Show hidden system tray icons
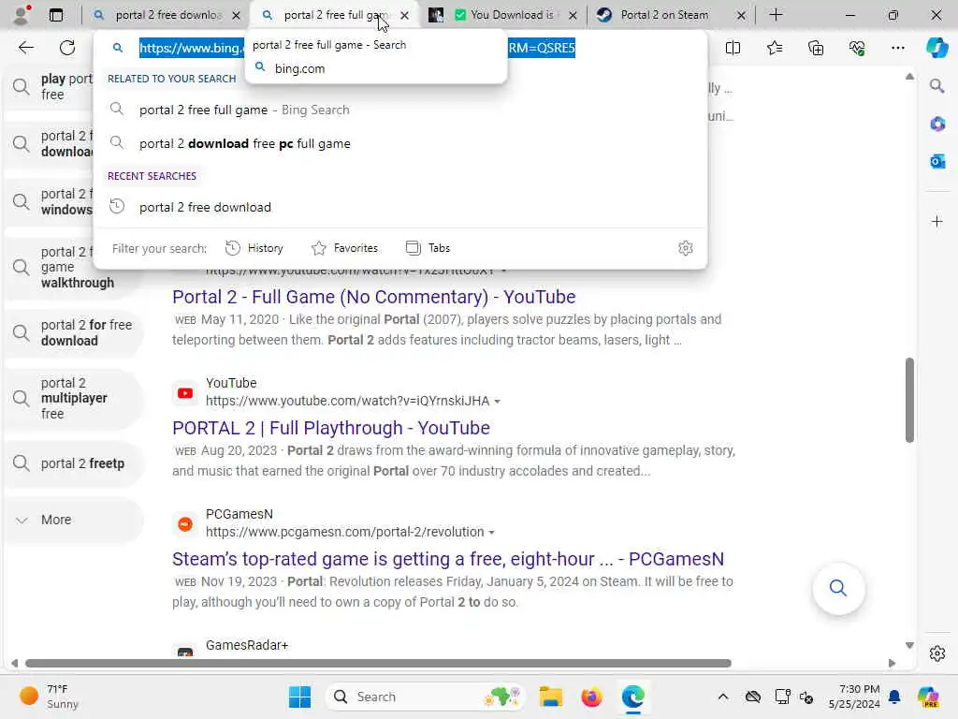958x719 pixels. (x=723, y=697)
